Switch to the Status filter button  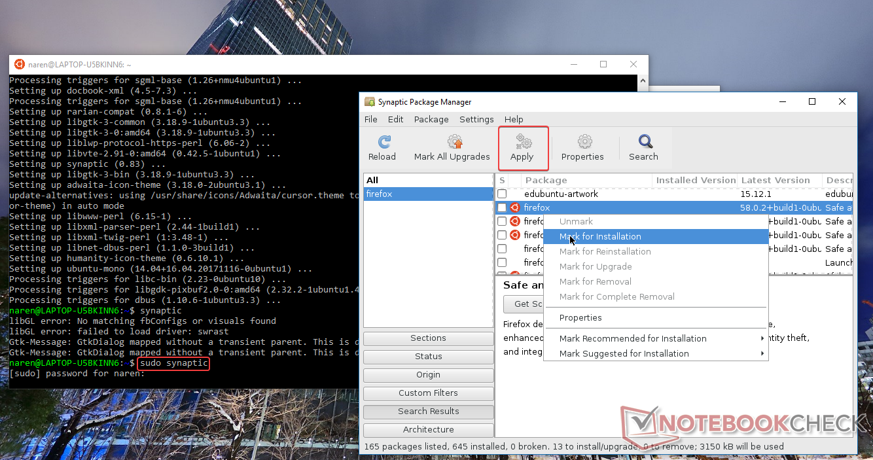429,357
